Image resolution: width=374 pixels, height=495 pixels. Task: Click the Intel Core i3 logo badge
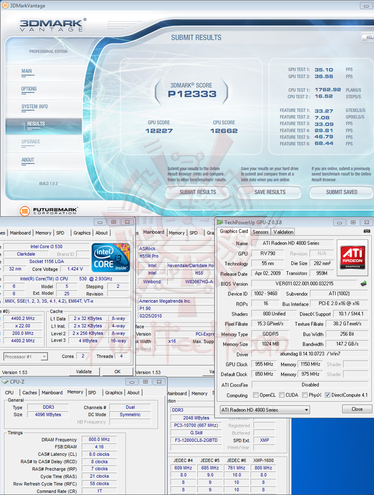click(111, 258)
